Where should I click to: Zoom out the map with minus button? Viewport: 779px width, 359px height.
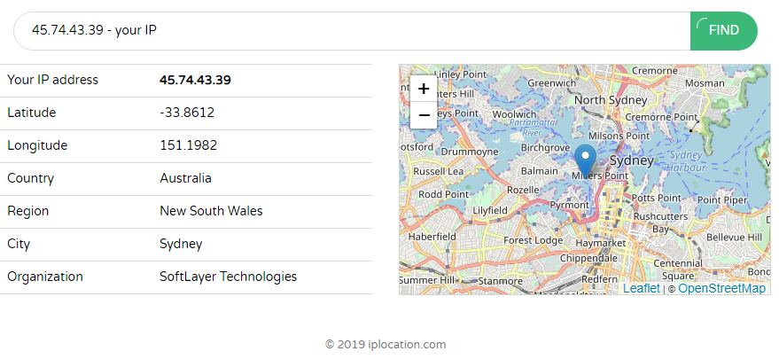click(424, 115)
